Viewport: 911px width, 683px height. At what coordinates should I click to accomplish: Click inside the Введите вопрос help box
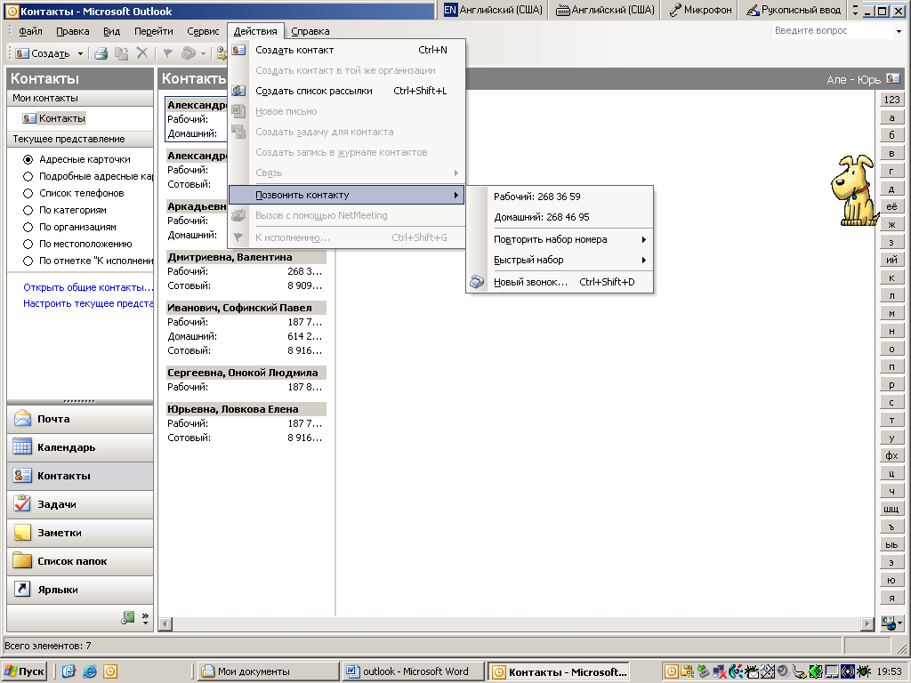pos(832,31)
